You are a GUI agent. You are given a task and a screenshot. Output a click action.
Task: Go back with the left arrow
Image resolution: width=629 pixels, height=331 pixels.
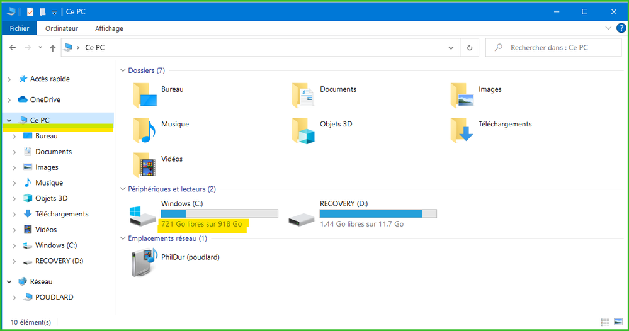point(13,48)
